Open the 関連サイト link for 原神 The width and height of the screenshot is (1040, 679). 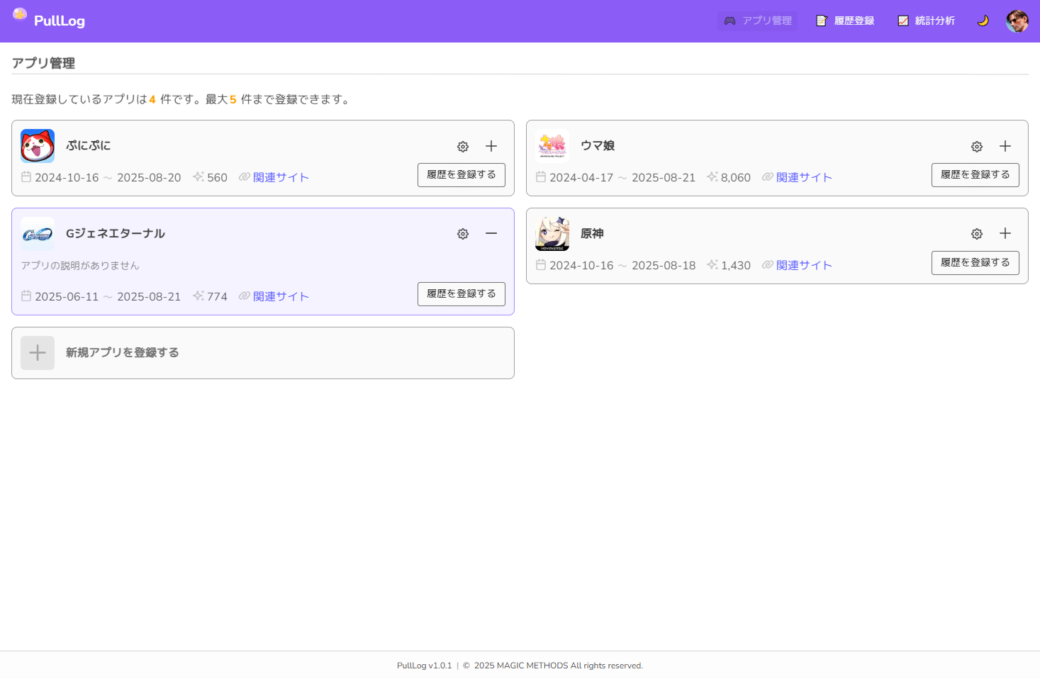[x=805, y=264]
